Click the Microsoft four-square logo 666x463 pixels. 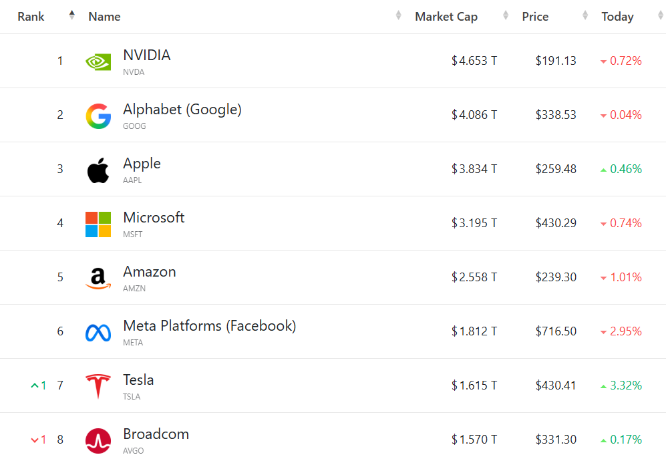pyautogui.click(x=98, y=224)
